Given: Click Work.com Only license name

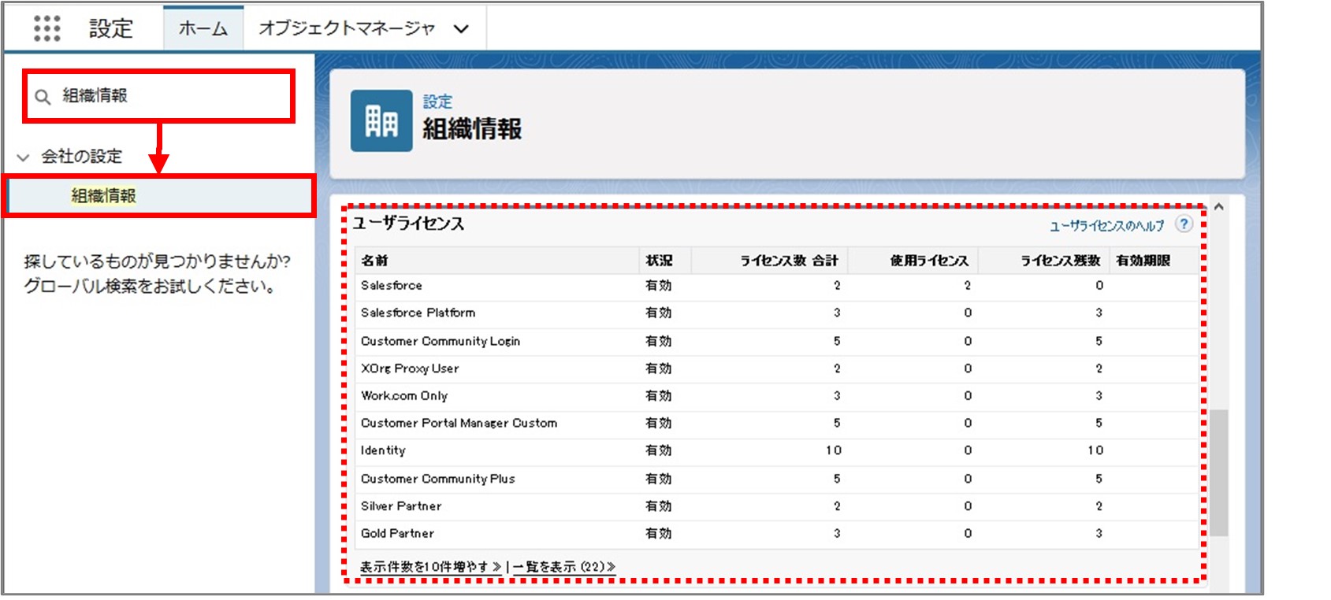Looking at the screenshot, I should [x=404, y=395].
